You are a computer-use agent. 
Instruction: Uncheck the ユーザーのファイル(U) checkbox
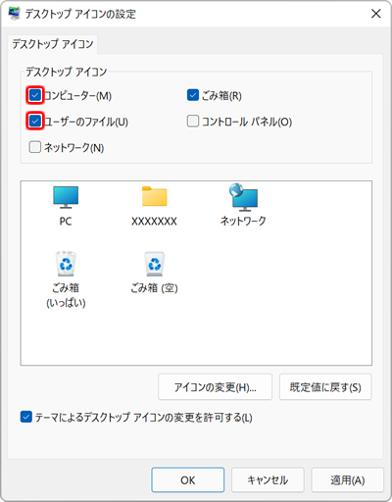click(x=35, y=122)
